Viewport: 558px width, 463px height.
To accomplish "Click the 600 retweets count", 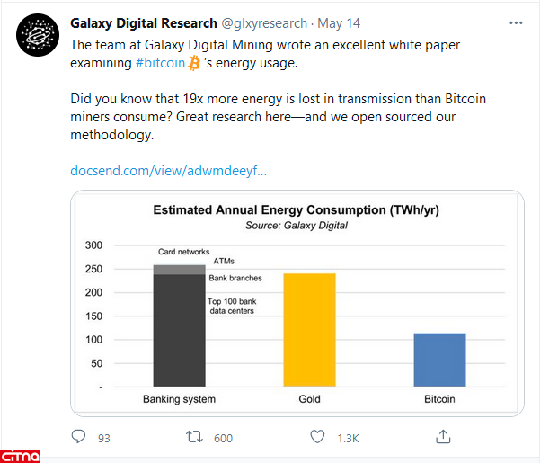I will [x=223, y=438].
